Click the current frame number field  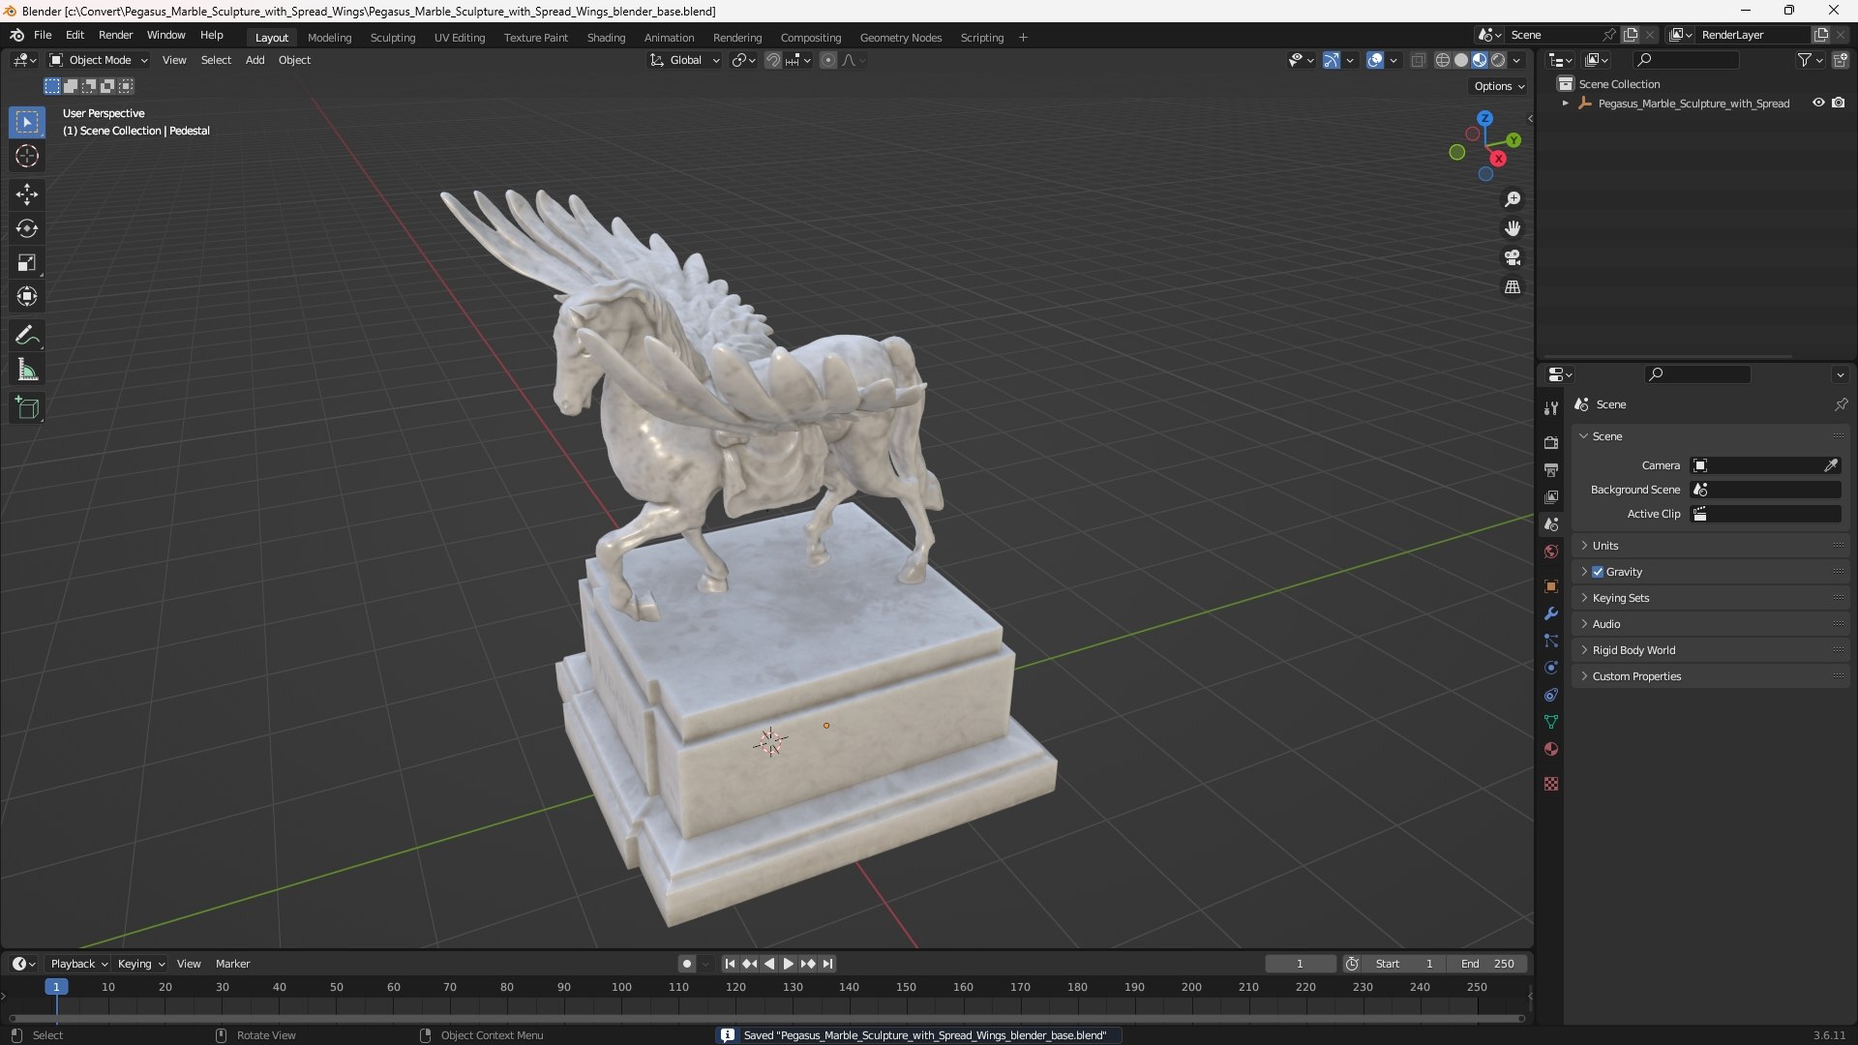(1300, 964)
